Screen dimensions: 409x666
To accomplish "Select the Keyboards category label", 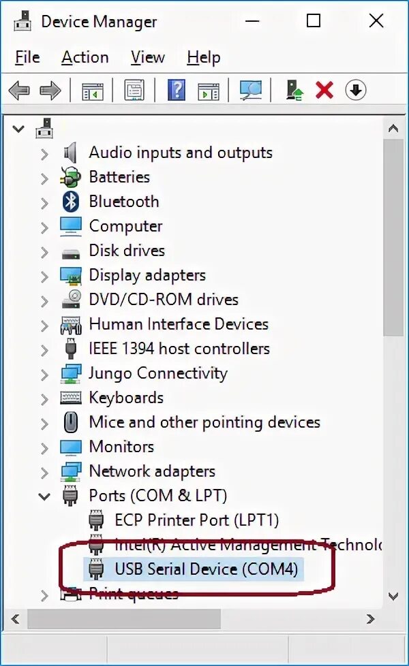I will (126, 398).
